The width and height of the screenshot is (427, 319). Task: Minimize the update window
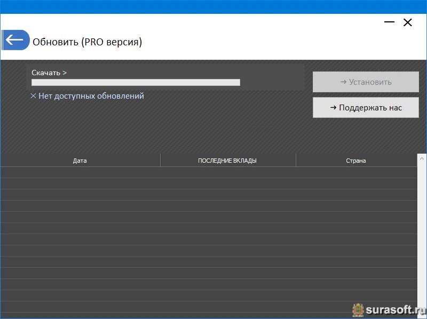(389, 22)
